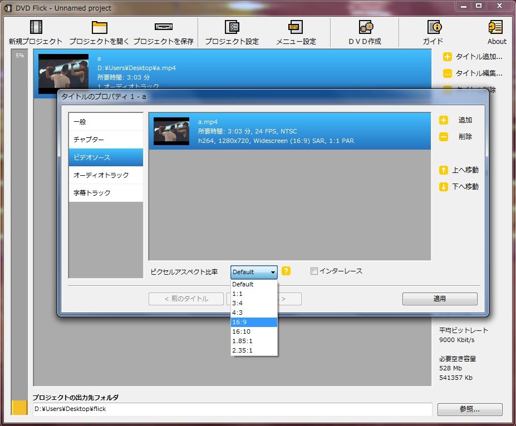This screenshot has height=426, width=516.
Task: Start DVD作成 toolbar icon
Action: coord(366,27)
